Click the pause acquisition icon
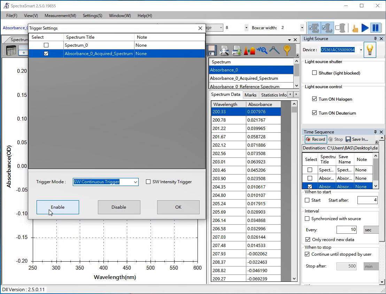The image size is (386, 294). pyautogui.click(x=375, y=28)
